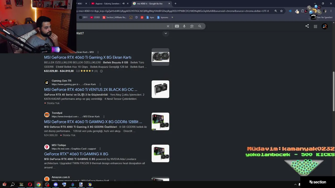Open the VENTUS 2X BLACK product thumbnail
This screenshot has width=335, height=188.
pyautogui.click(x=160, y=89)
